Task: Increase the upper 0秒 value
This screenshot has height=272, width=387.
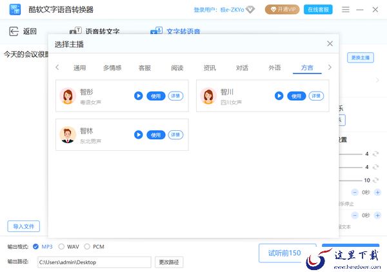Action: [x=377, y=192]
